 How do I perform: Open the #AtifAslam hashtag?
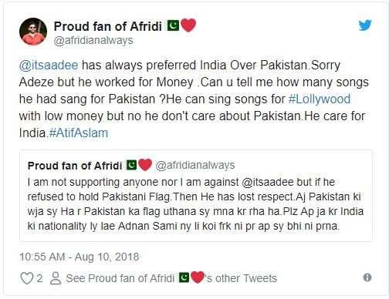click(78, 133)
